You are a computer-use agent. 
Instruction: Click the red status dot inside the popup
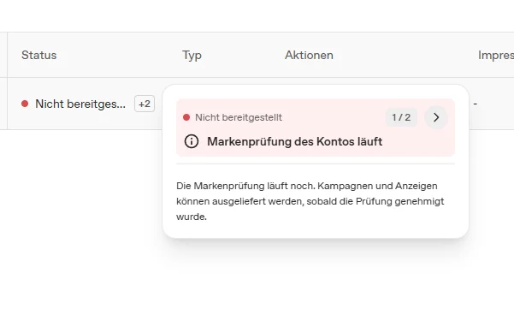click(186, 117)
